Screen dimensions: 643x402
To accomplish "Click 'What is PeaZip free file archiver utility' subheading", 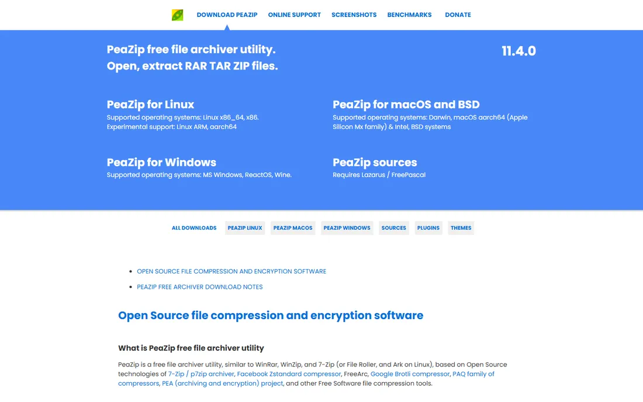I will click(191, 348).
